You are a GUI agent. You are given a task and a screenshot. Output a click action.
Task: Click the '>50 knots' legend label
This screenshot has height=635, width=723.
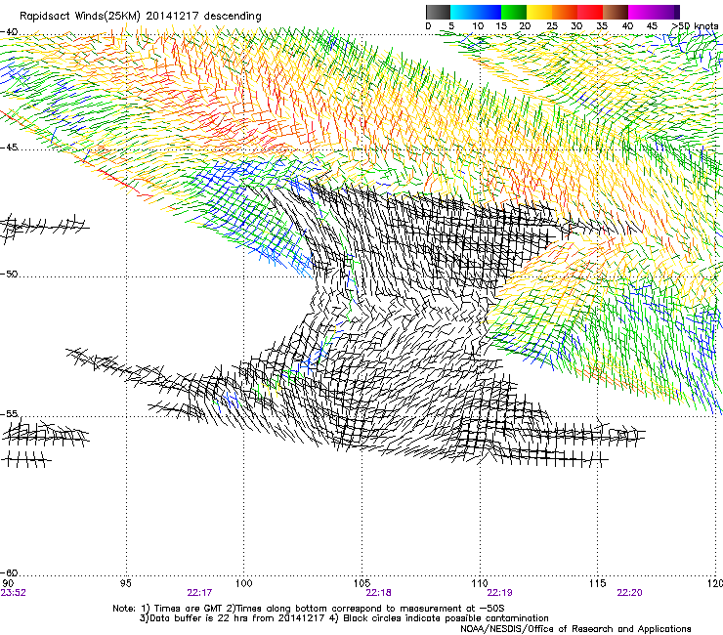[x=695, y=26]
